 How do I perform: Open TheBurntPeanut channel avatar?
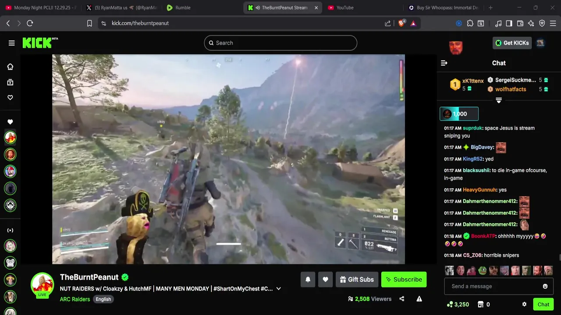42,284
